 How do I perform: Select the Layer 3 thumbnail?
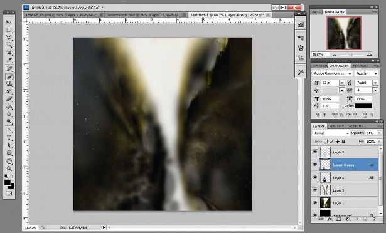[x=325, y=190]
